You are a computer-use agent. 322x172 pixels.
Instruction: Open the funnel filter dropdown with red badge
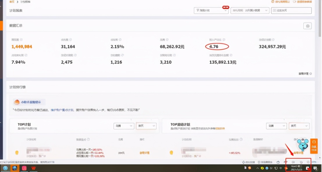(211, 10)
